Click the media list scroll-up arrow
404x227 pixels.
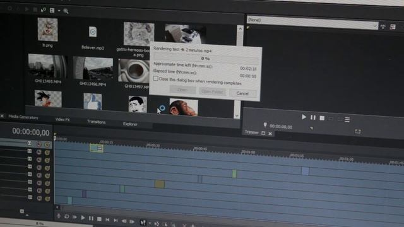(x=240, y=28)
